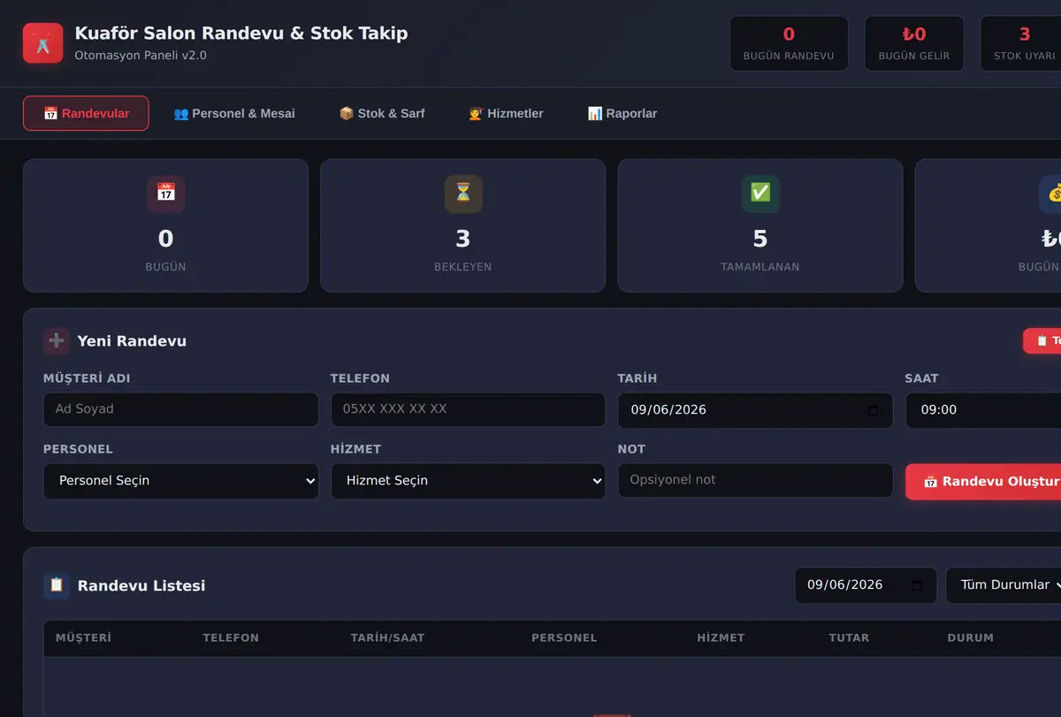Go to the Raporlar tab
Viewport: 1061px width, 717px height.
[622, 113]
